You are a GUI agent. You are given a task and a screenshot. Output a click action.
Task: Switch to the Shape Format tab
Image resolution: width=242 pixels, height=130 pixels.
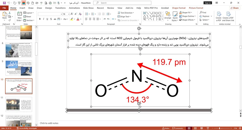179,8
